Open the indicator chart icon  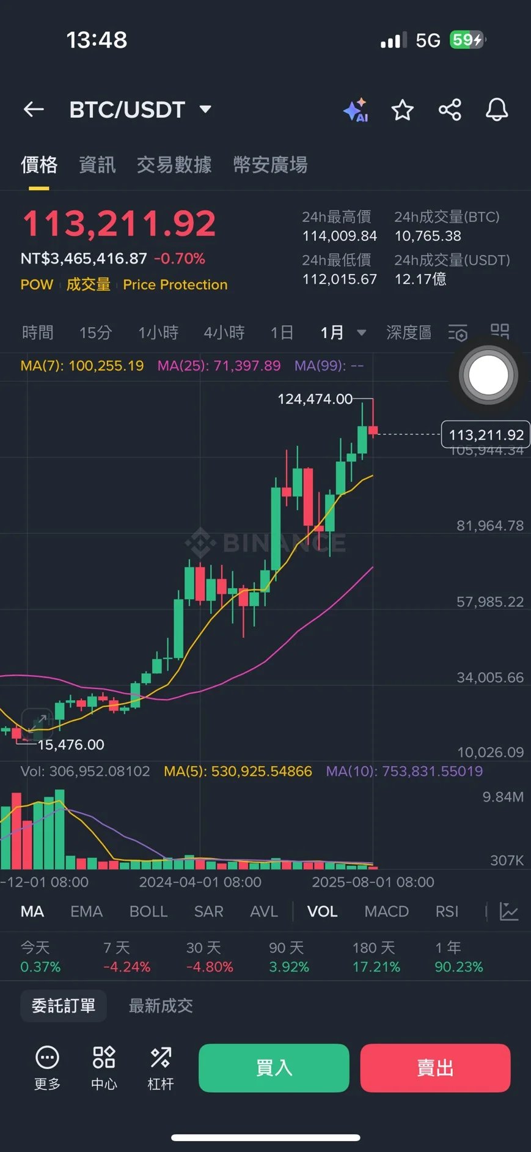[509, 912]
